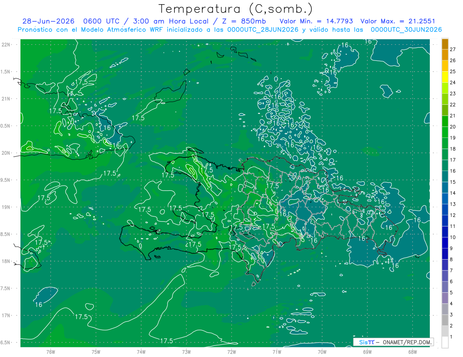Click the "22N" latitude label
Image resolution: width=463 pixels, height=357 pixels.
tap(6, 45)
